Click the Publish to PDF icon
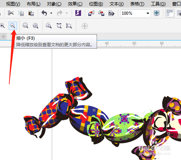This screenshot has width=181, height=160. tap(111, 13)
